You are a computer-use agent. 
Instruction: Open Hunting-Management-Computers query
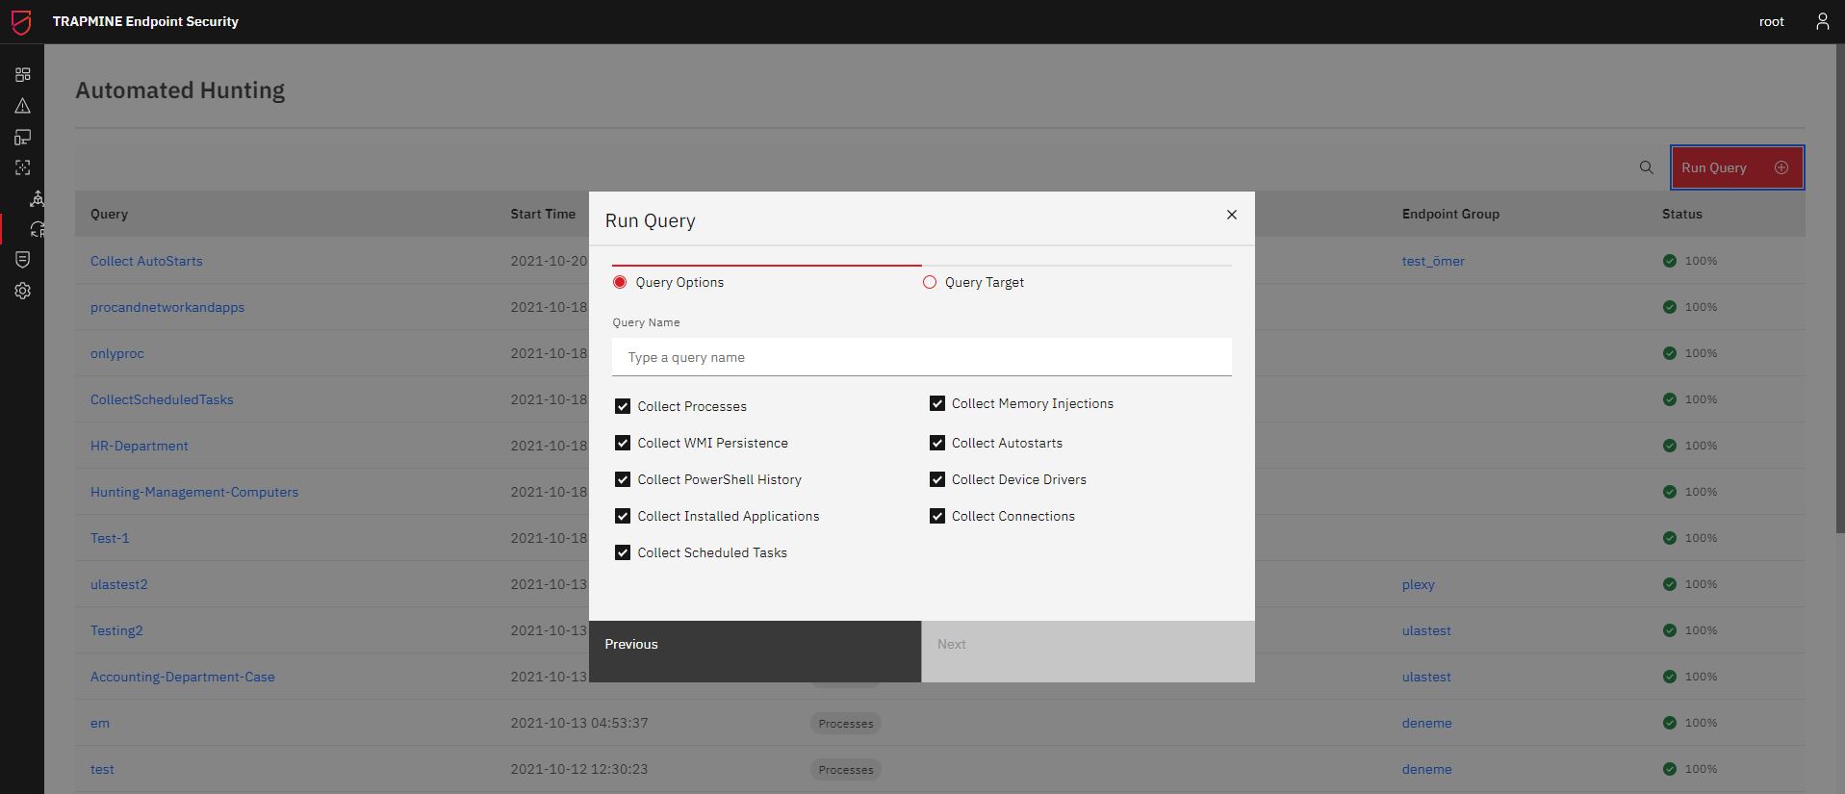click(194, 492)
